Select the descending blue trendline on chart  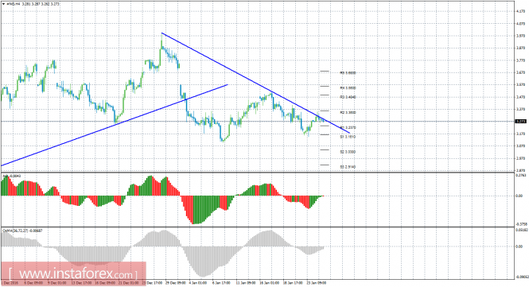click(255, 83)
